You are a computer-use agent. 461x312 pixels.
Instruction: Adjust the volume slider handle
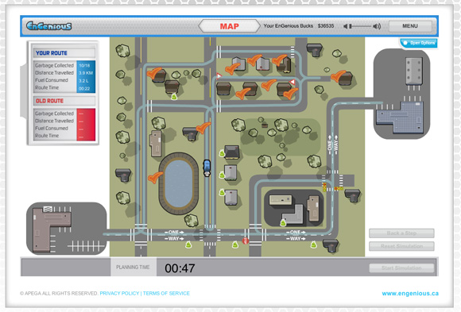coord(351,26)
